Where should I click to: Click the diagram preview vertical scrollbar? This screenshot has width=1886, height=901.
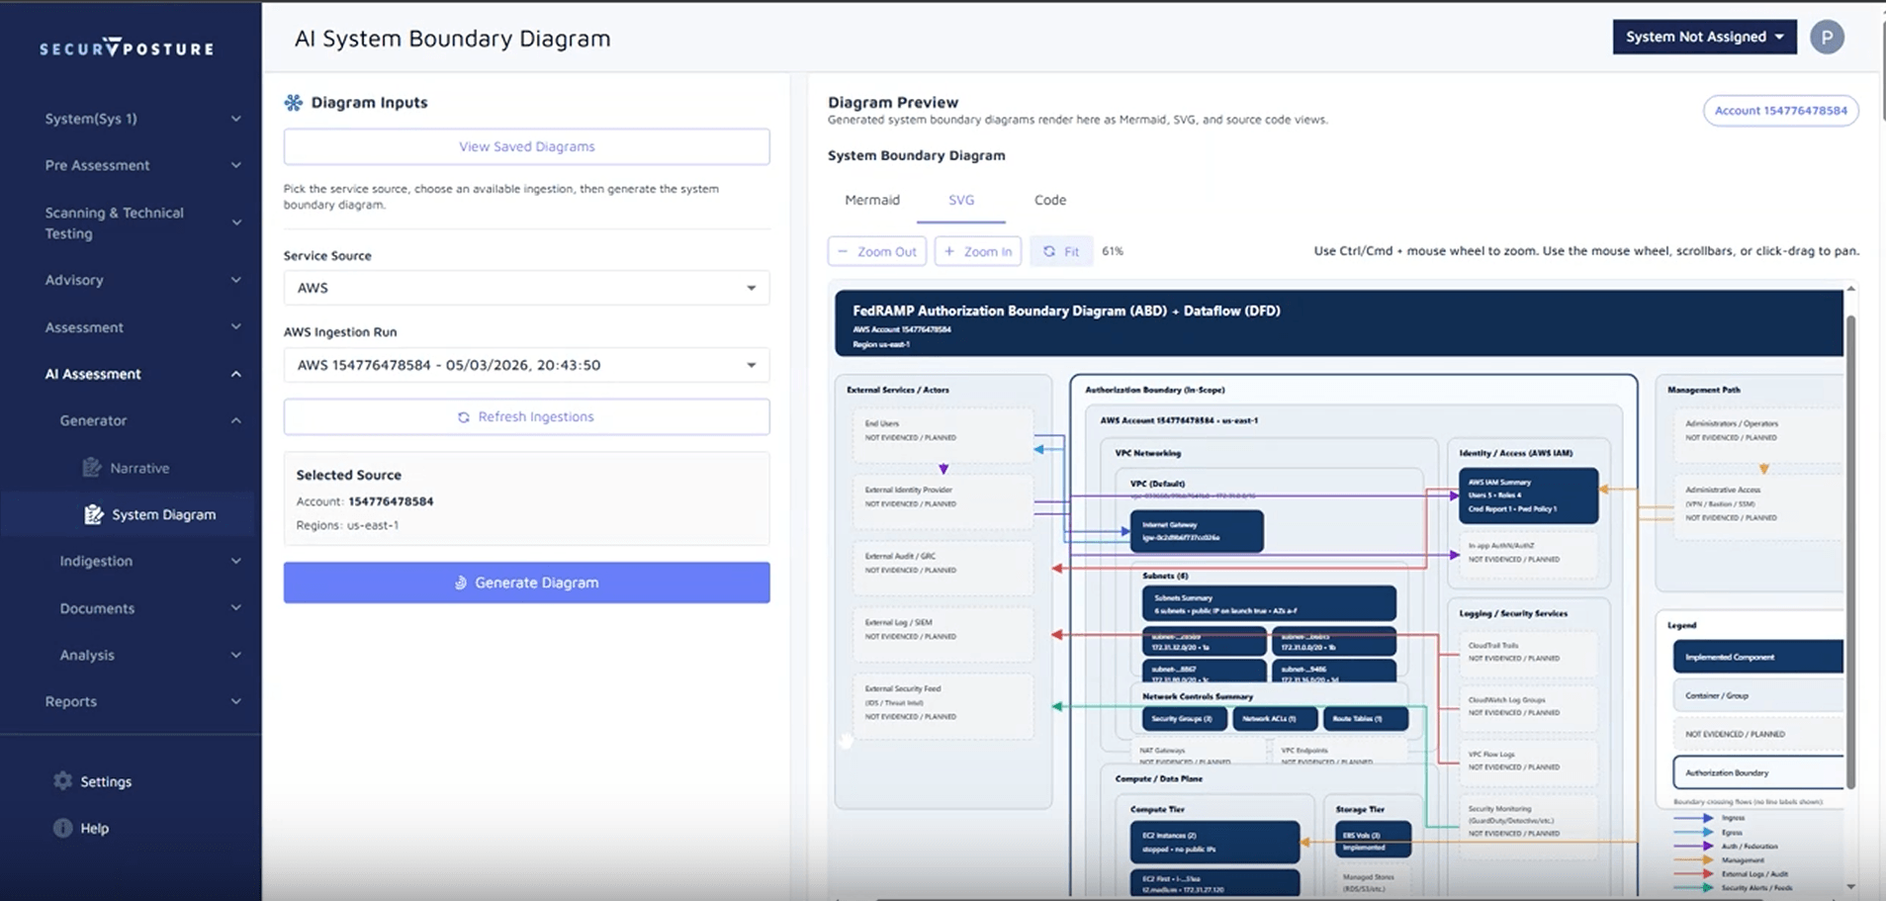[x=1850, y=552]
